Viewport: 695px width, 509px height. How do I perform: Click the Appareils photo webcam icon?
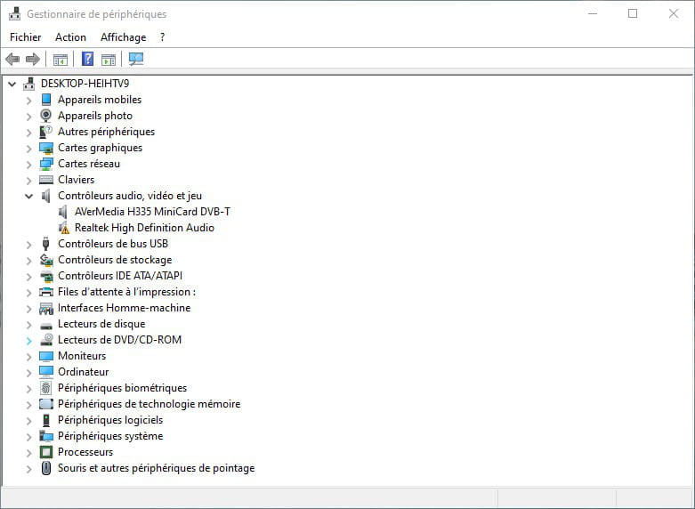[x=45, y=116]
